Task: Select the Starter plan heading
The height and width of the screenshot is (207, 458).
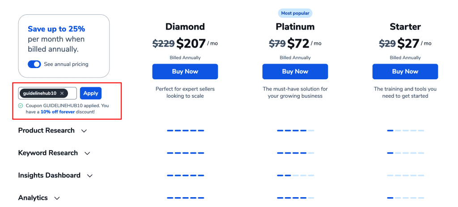Action: (x=405, y=26)
